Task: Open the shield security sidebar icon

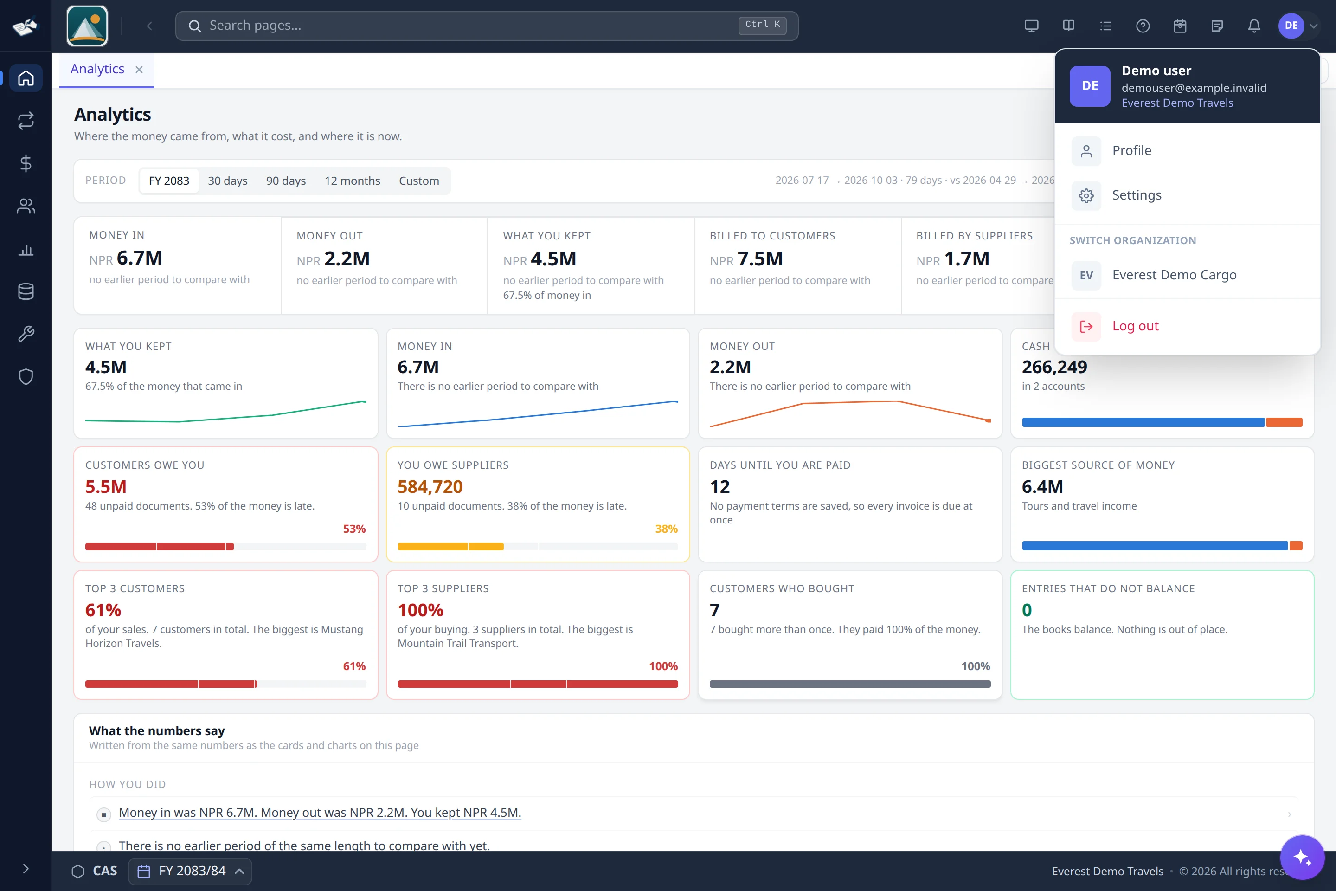Action: coord(26,377)
